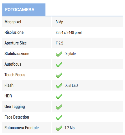This screenshot has height=135, width=125.
Task: Select the Megapixel label
Action: pos(13,22)
